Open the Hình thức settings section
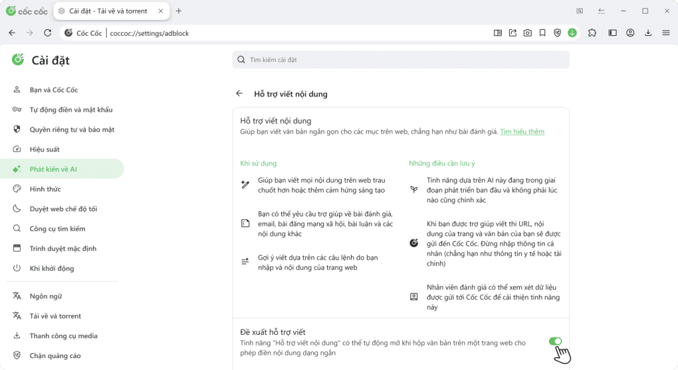The width and height of the screenshot is (678, 370). 44,189
